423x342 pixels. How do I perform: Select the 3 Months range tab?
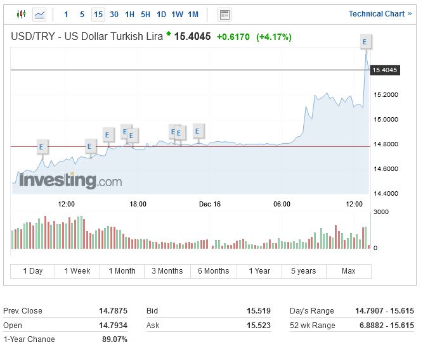point(167,271)
